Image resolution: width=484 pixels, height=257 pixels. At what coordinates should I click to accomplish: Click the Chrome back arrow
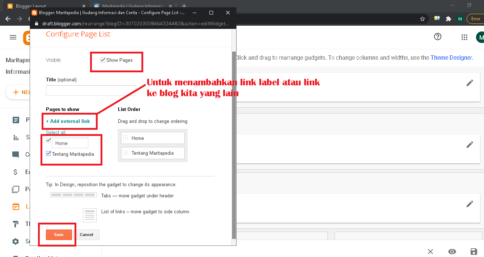[x=8, y=19]
